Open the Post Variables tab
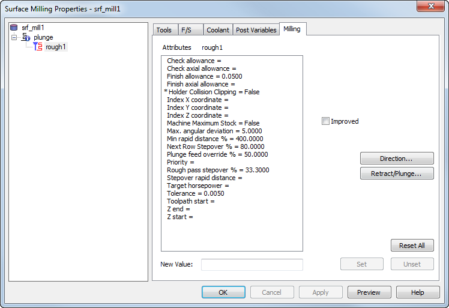449x308 pixels. (x=256, y=30)
